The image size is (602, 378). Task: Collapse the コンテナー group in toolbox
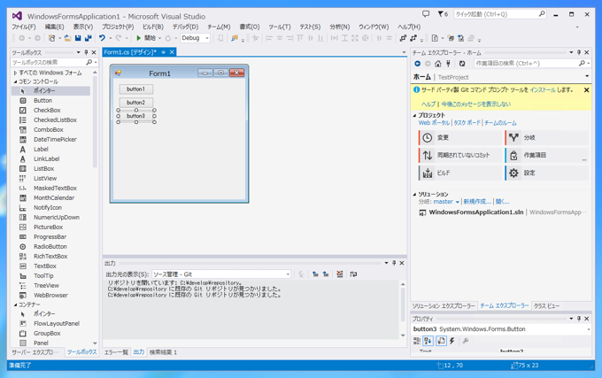16,305
